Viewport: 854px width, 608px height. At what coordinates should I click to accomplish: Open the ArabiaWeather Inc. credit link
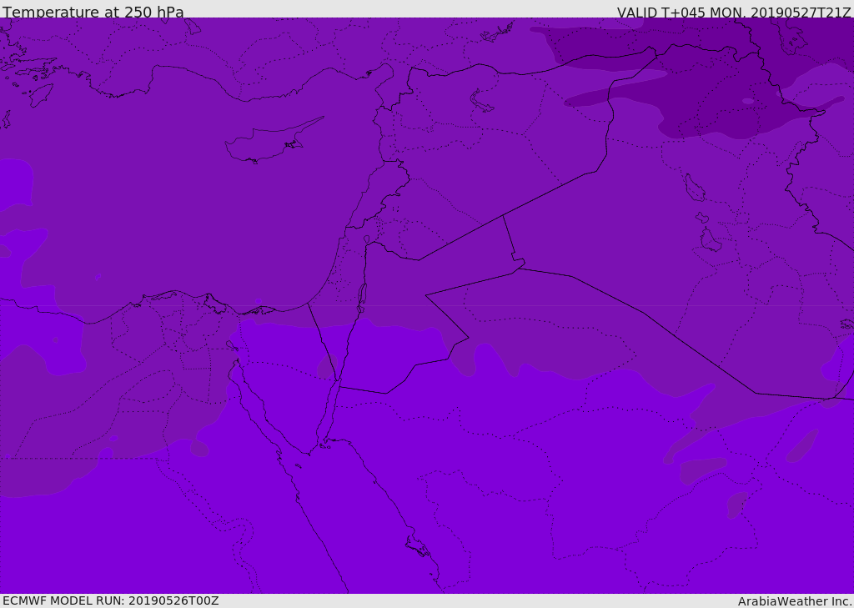tap(794, 601)
